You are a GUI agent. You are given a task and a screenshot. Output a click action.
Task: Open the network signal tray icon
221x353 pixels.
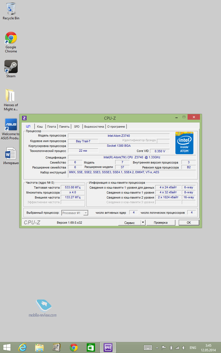click(x=177, y=347)
